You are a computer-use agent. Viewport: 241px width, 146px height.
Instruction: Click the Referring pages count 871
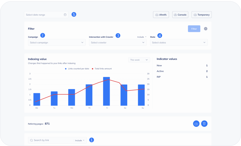tap(47, 124)
